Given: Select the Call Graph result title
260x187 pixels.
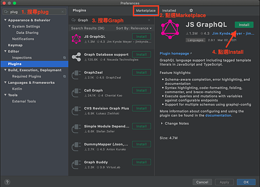Looking at the screenshot, I should tap(93, 90).
